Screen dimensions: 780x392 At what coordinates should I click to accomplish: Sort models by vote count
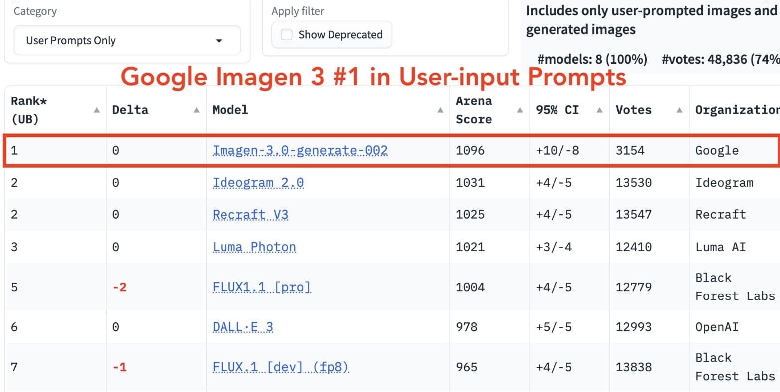point(679,109)
